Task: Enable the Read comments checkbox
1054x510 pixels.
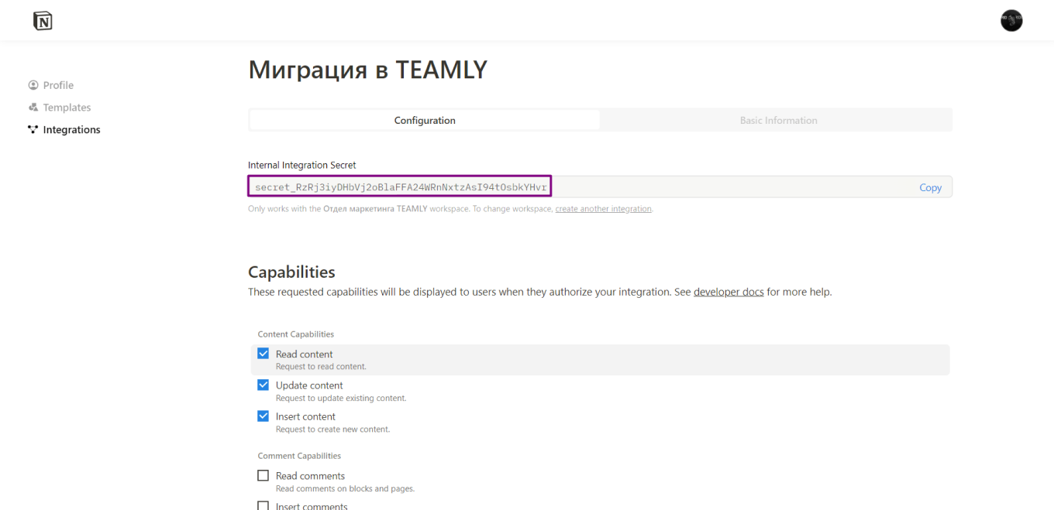Action: (x=263, y=475)
